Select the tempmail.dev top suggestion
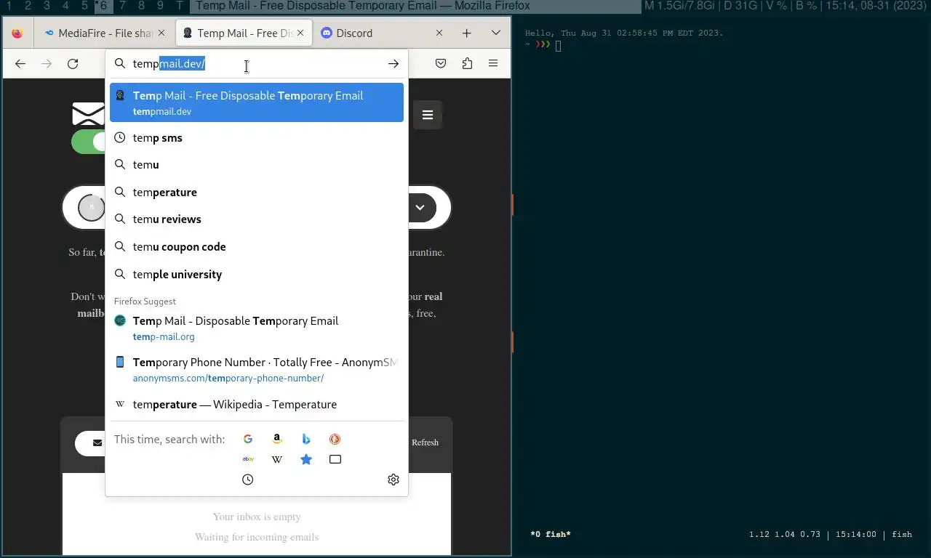This screenshot has width=931, height=558. click(x=257, y=102)
